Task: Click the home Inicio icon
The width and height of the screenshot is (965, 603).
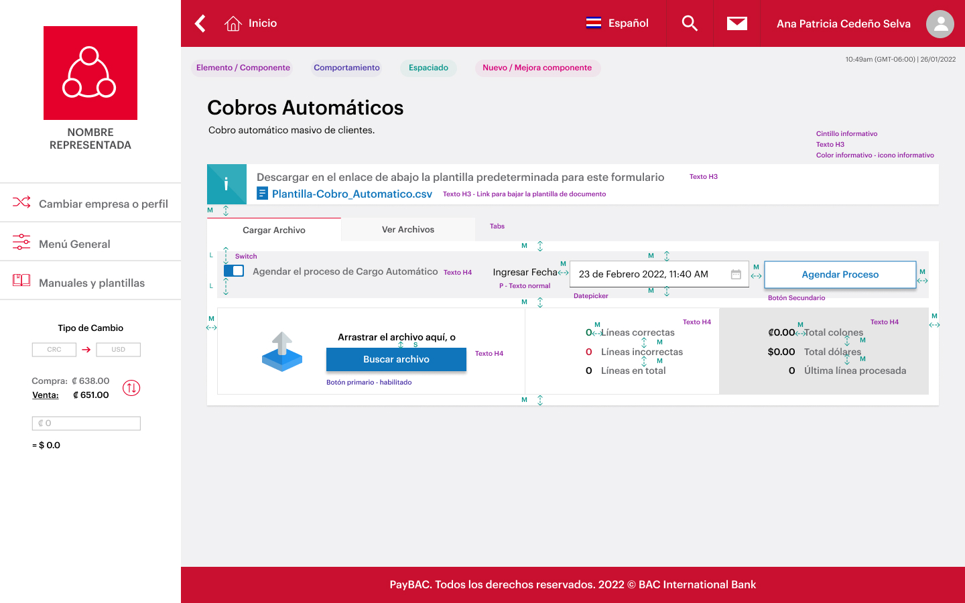Action: click(233, 22)
